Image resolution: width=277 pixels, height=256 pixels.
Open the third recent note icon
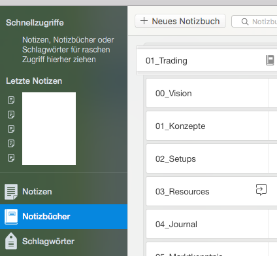tap(11, 129)
